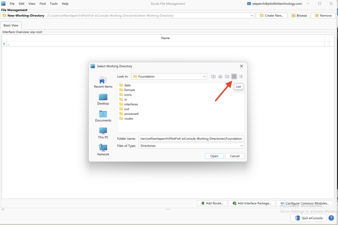Expand the working directory selector dropdown
This screenshot has height=225, width=338.
252,16
